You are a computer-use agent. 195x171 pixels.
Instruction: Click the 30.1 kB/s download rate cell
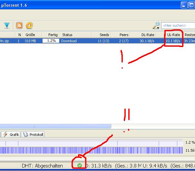coord(147,41)
